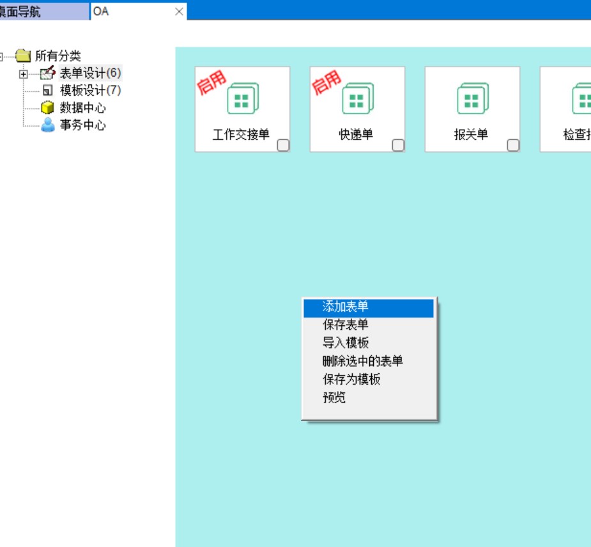
Task: Click the 模板设计 template icon
Action: point(48,91)
